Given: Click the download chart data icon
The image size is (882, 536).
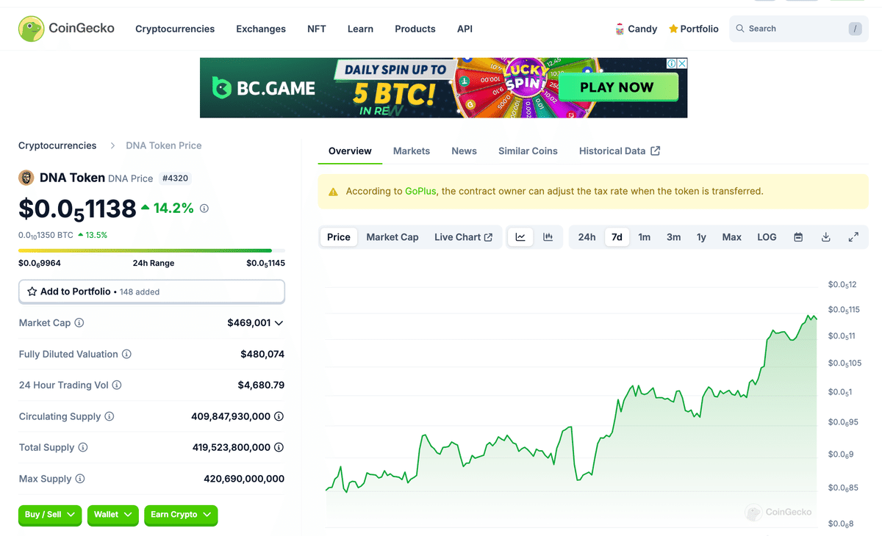Looking at the screenshot, I should (x=826, y=237).
